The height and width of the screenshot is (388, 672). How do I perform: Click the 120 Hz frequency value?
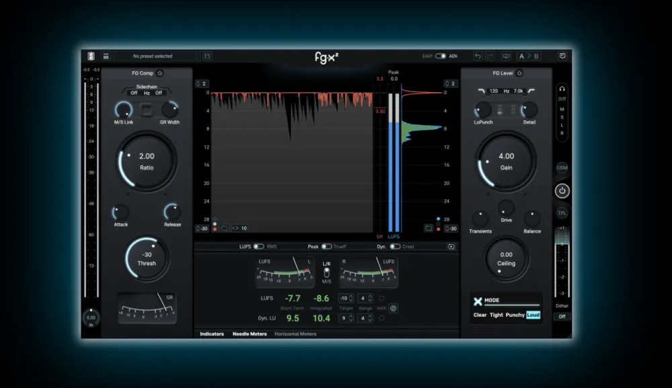click(494, 91)
